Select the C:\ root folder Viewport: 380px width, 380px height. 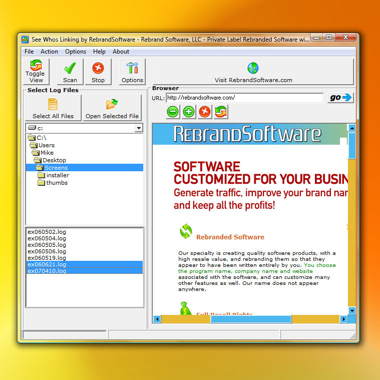(37, 138)
